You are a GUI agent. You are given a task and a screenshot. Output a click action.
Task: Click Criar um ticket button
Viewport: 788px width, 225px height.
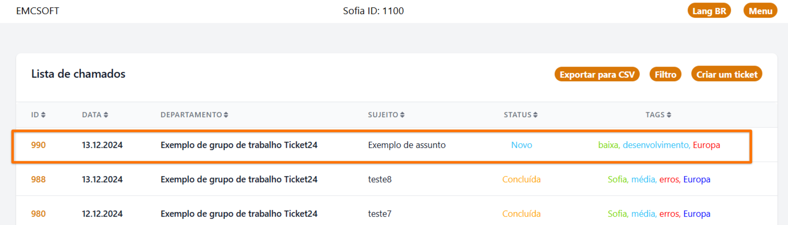tap(727, 74)
